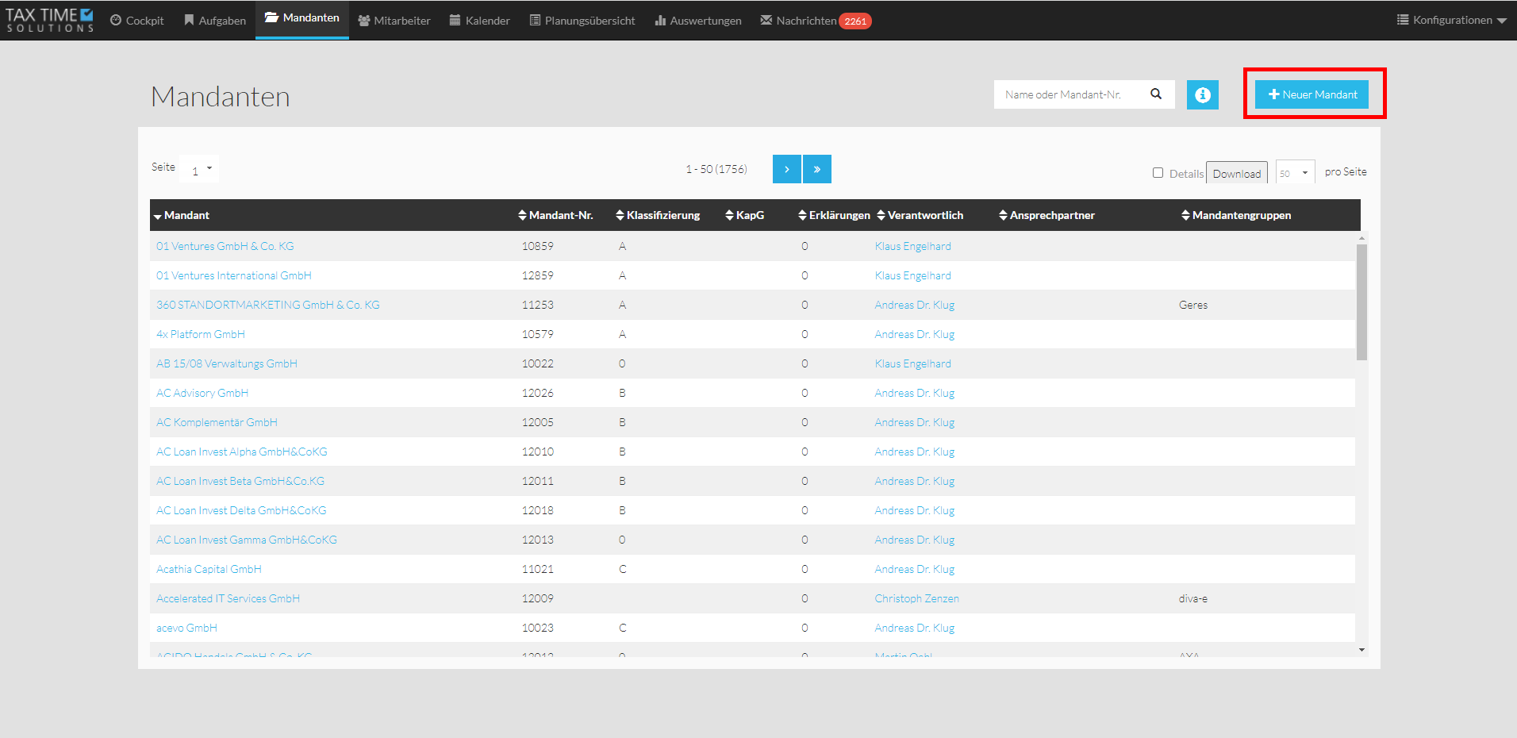This screenshot has height=738, width=1517.
Task: Open AC Loan Invest Gamma GmbH&CoKG
Action: pyautogui.click(x=247, y=540)
